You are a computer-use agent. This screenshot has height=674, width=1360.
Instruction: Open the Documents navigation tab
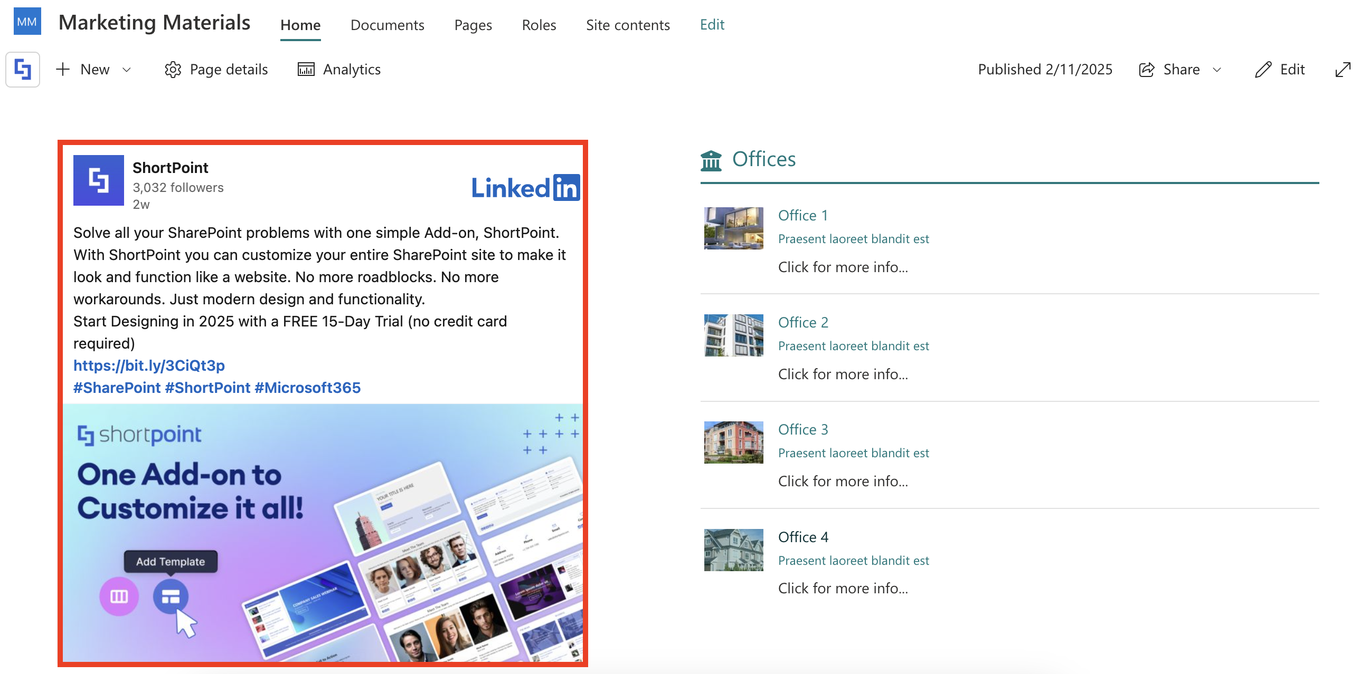tap(387, 25)
